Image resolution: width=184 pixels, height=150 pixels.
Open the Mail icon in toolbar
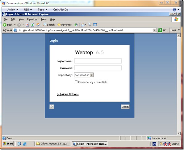tap(83, 25)
